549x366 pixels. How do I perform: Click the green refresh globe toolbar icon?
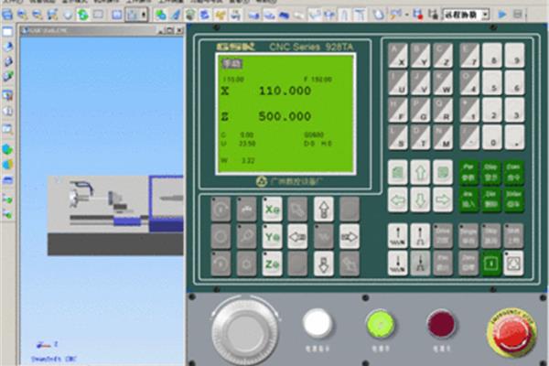tap(83, 15)
